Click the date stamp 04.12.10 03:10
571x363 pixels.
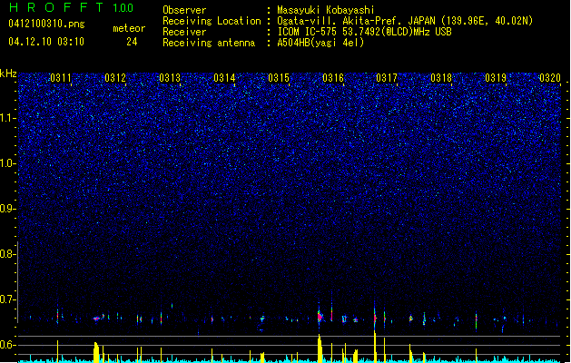pyautogui.click(x=46, y=42)
